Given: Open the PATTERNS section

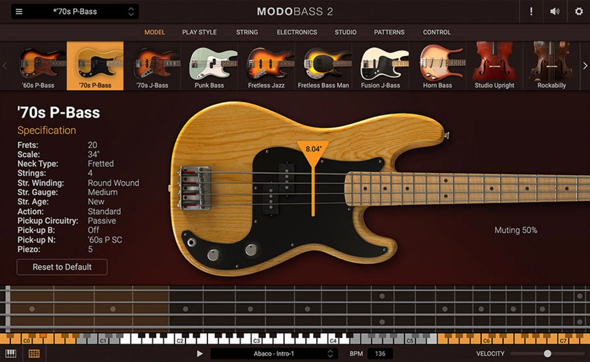Looking at the screenshot, I should [389, 32].
